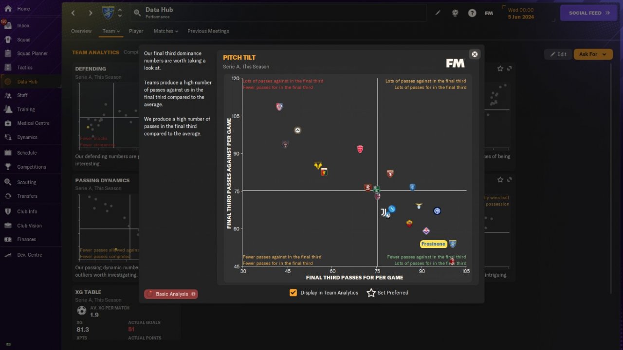Screen dimensions: 623x350
Task: Open the Dev. Centre
Action: pos(29,255)
